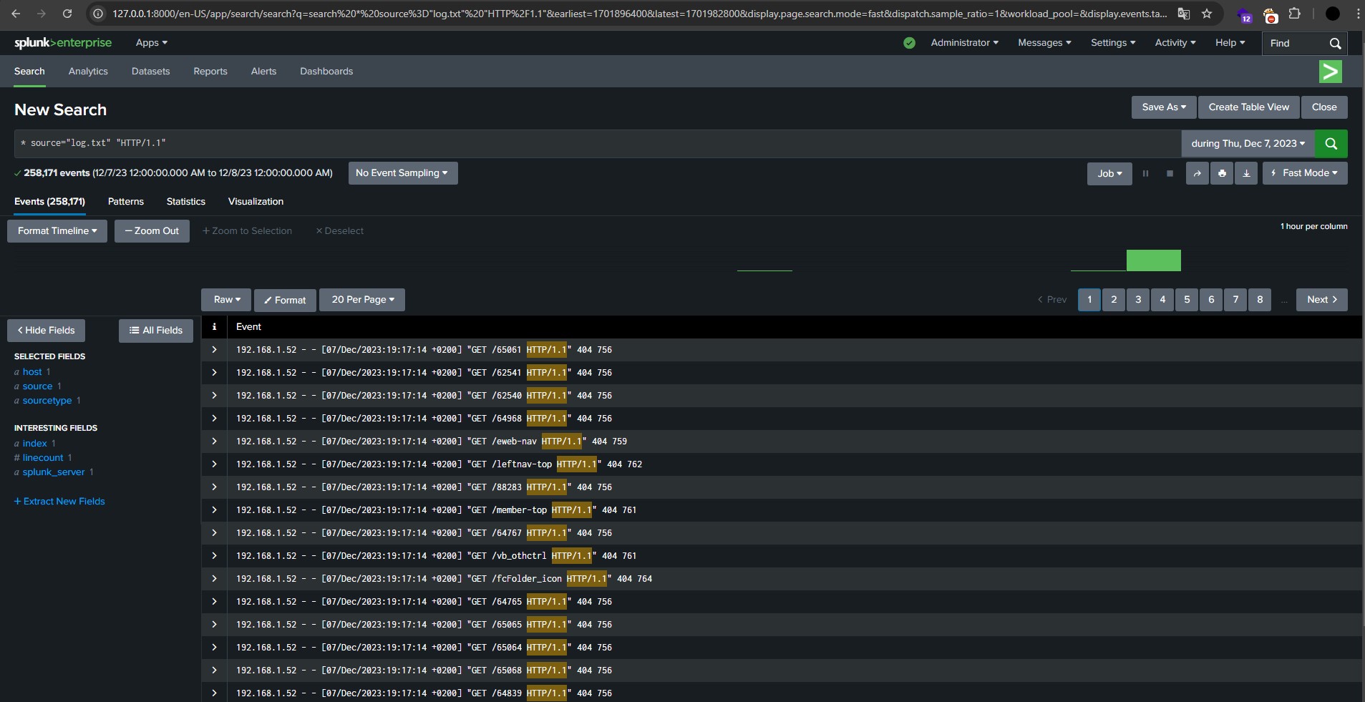The height and width of the screenshot is (702, 1365).
Task: Click Extract New Fields link
Action: tap(59, 502)
